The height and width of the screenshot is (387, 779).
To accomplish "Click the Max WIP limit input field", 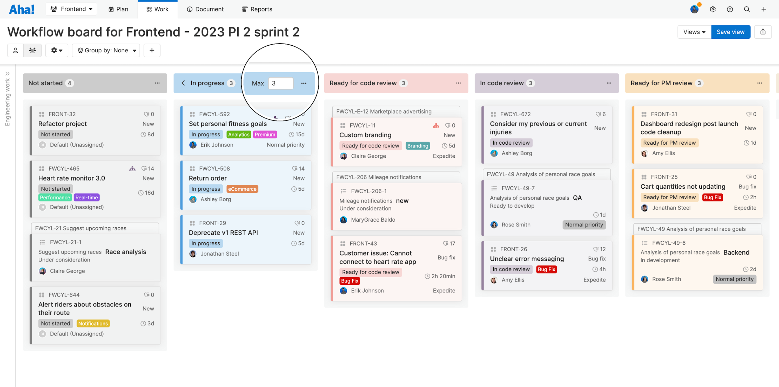I will (281, 83).
